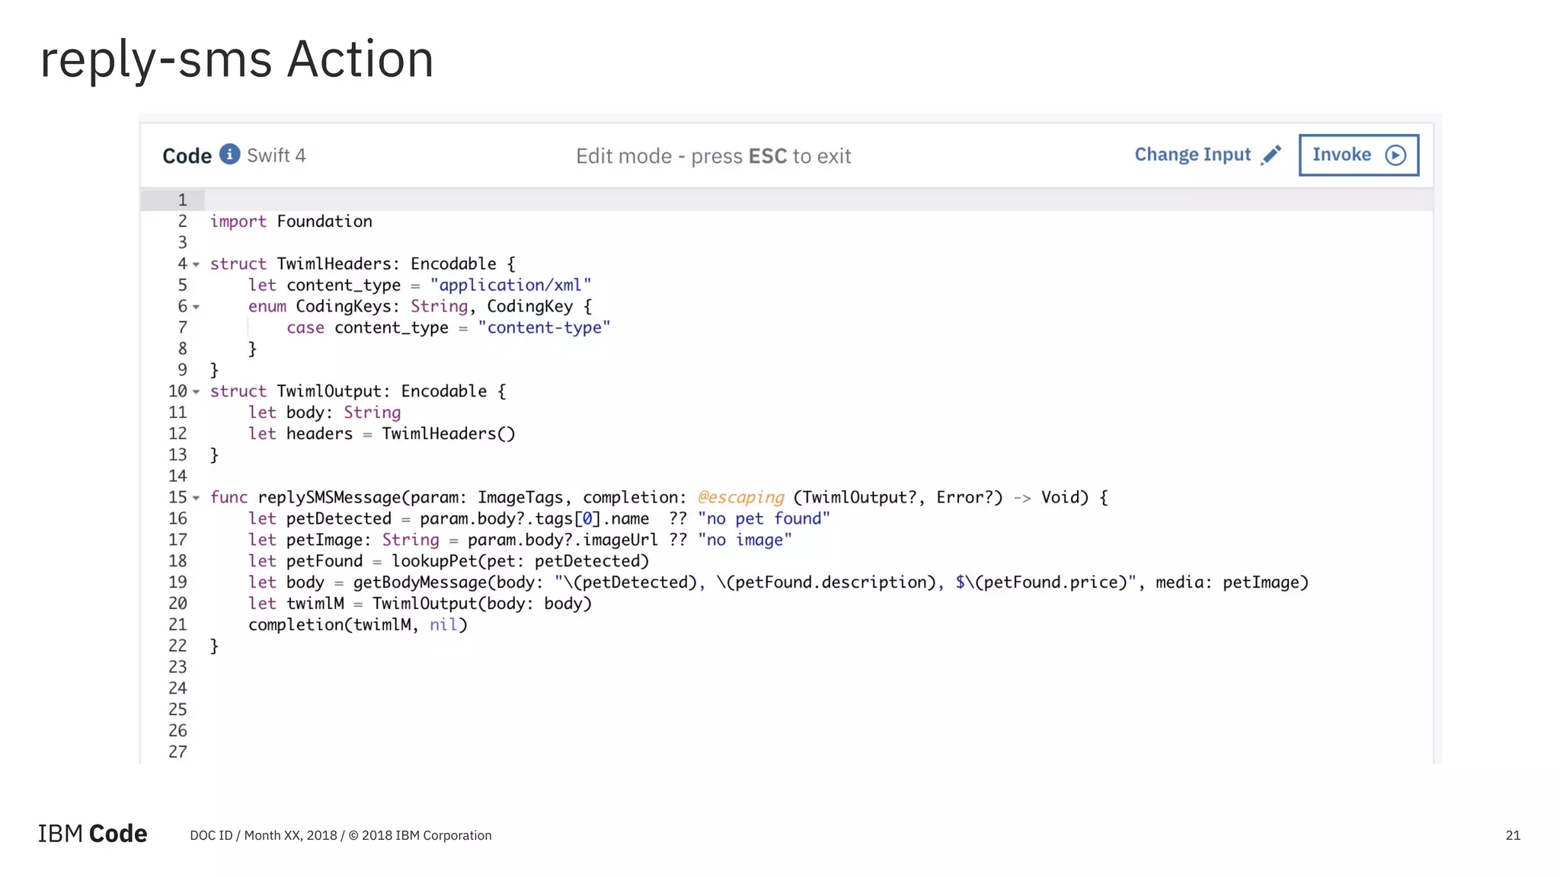The width and height of the screenshot is (1560, 877).
Task: Collapse the TwimlHeaders struct at line 4
Action: pyautogui.click(x=197, y=265)
